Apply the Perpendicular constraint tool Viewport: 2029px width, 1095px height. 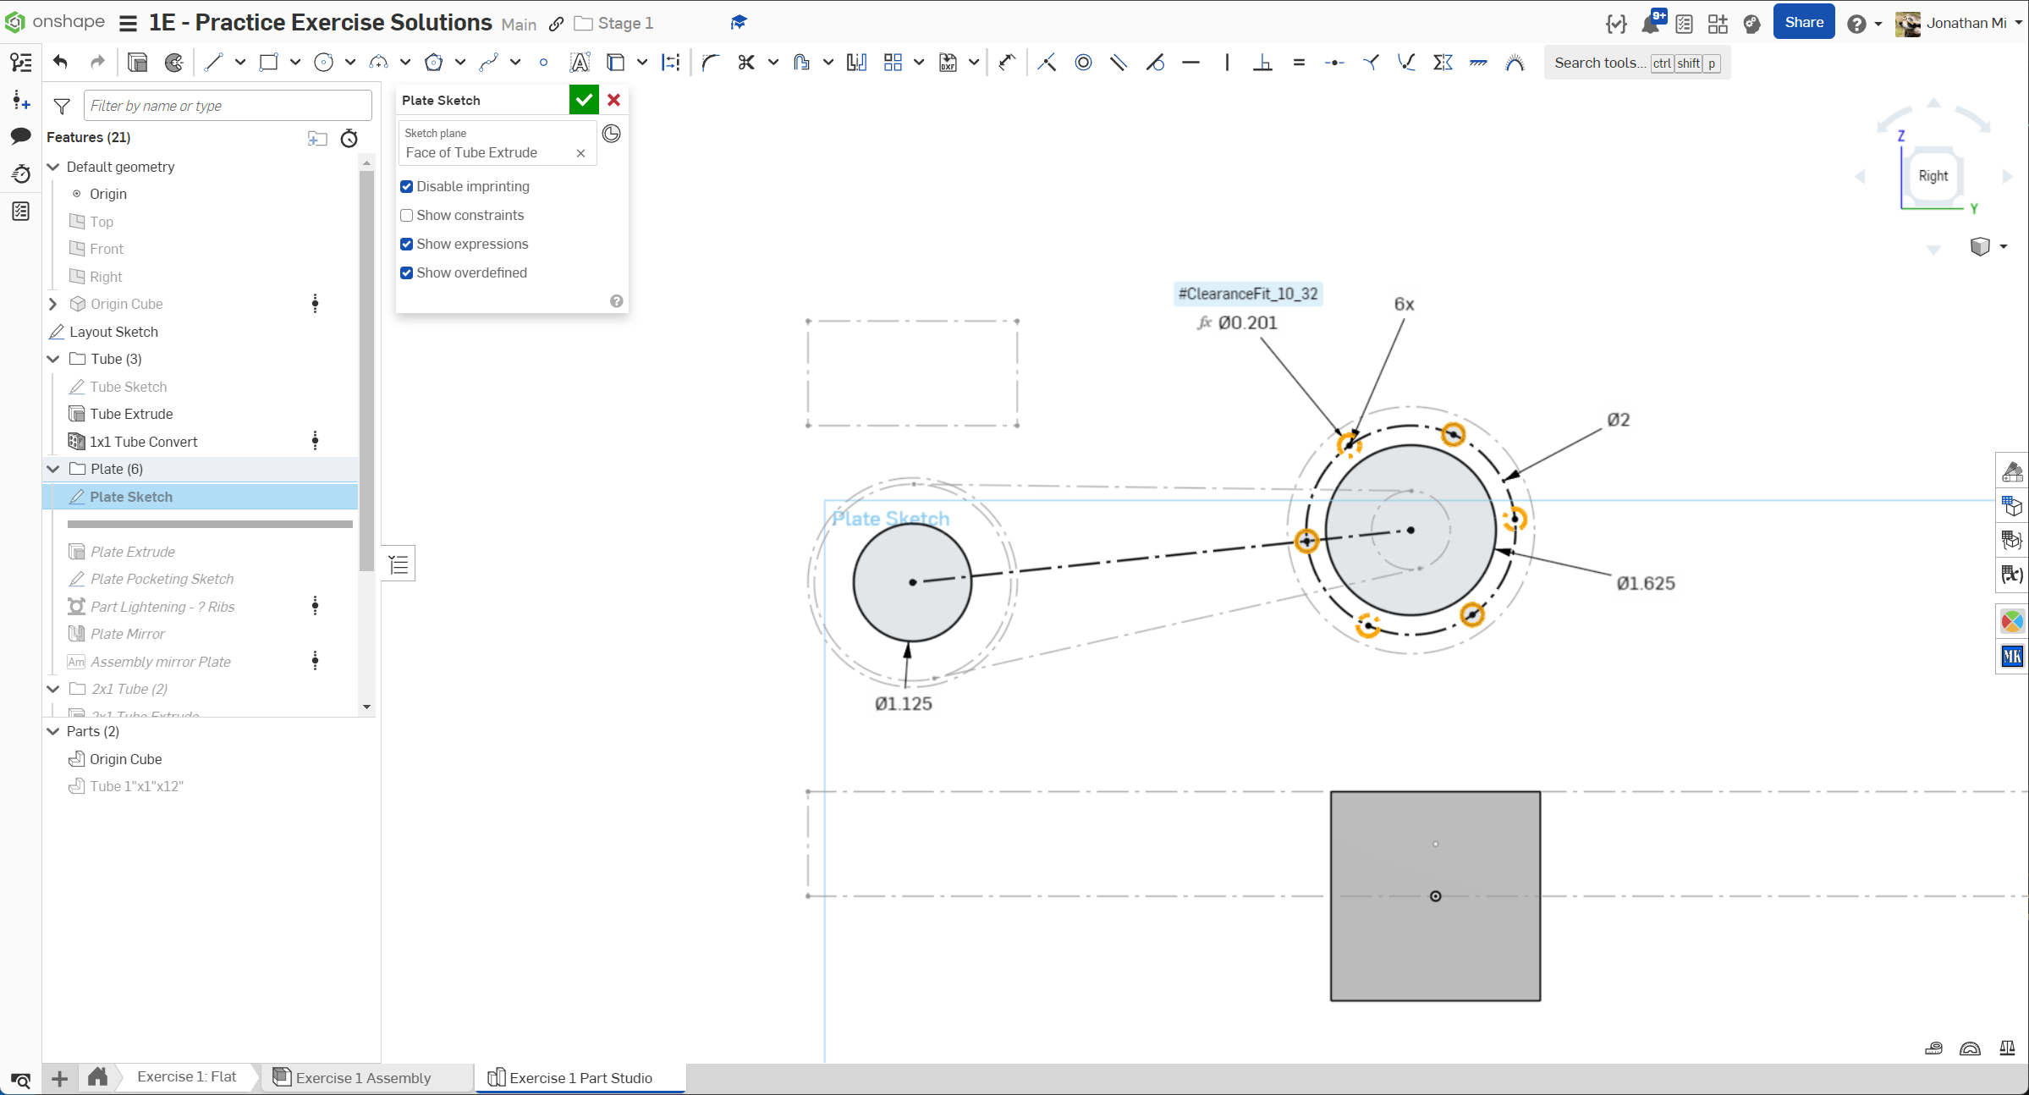[x=1262, y=62]
